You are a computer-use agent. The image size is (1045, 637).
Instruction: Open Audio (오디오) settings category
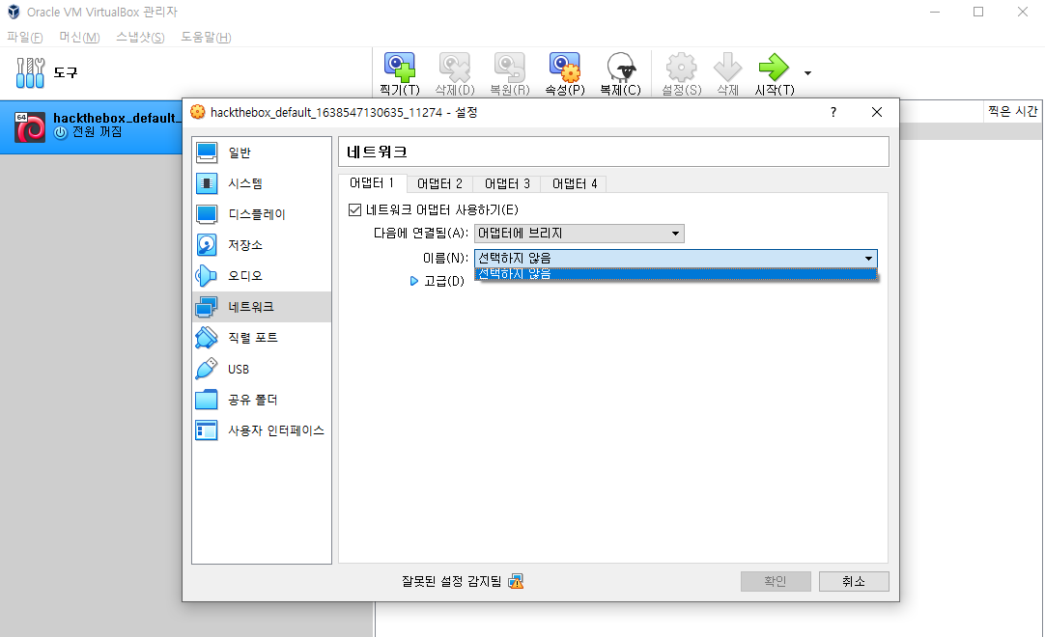tap(261, 276)
